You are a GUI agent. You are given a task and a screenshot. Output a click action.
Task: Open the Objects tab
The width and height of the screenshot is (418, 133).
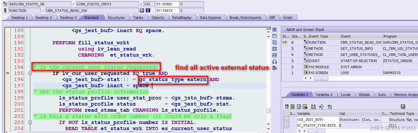tap(158, 18)
